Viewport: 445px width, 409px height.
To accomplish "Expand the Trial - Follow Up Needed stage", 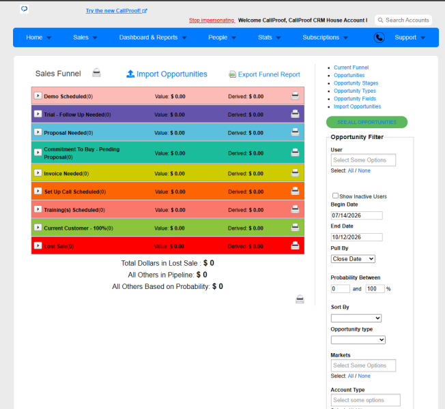I will tap(38, 114).
